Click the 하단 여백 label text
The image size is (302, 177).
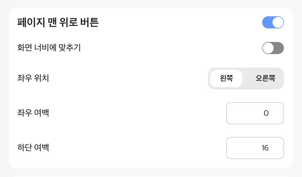[x=33, y=148]
